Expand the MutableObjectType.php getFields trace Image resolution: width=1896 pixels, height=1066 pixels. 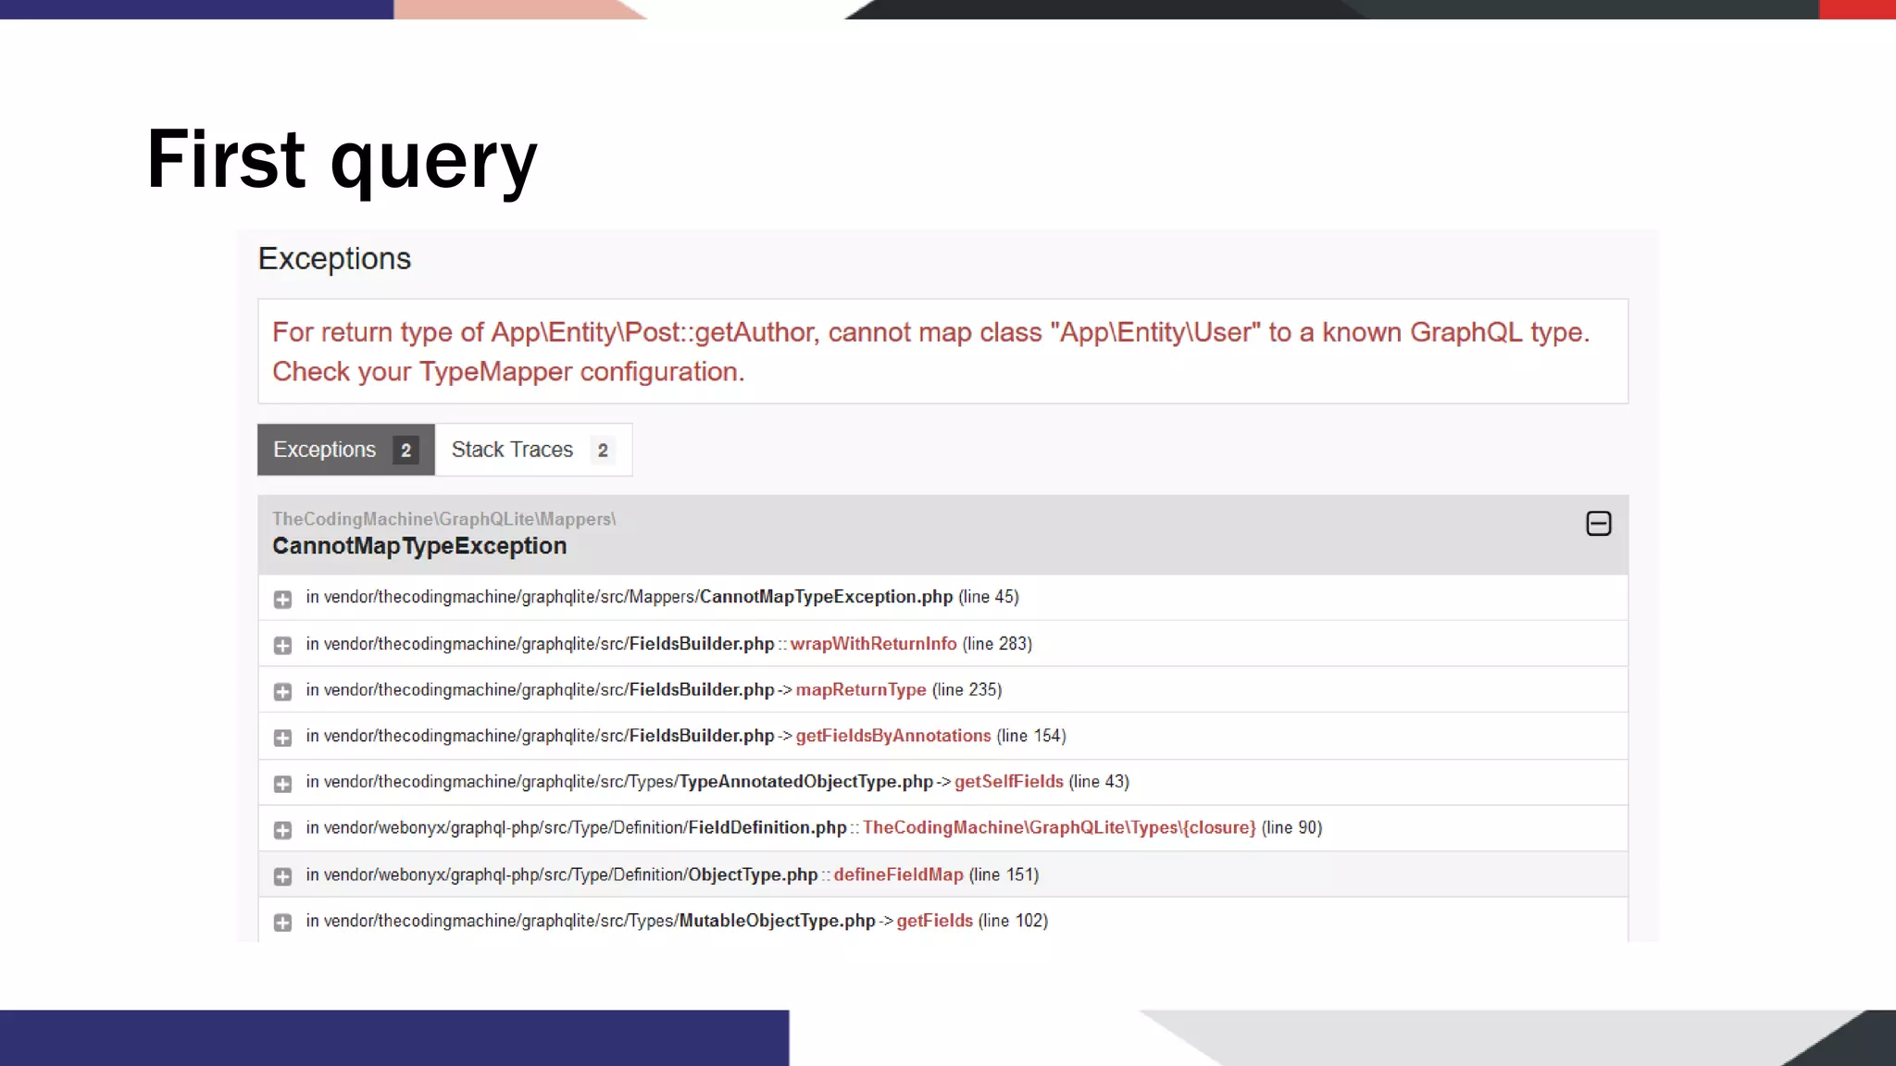coord(282,923)
